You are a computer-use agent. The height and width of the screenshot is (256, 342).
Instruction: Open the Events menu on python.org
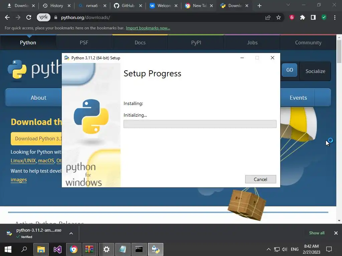click(298, 98)
